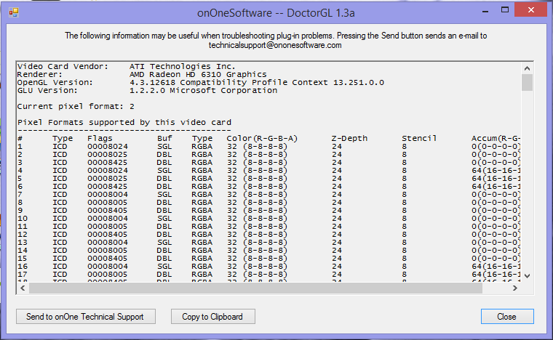Click flags value 00008024 in row 1
The height and width of the screenshot is (340, 553).
click(108, 147)
